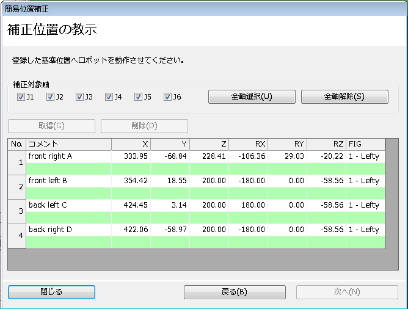This screenshot has width=408, height=309.
Task: Click the コメント column header
Action: pyautogui.click(x=68, y=144)
